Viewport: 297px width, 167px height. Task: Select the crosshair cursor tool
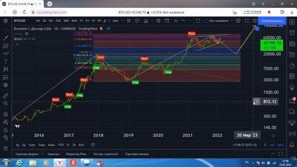tap(6, 30)
